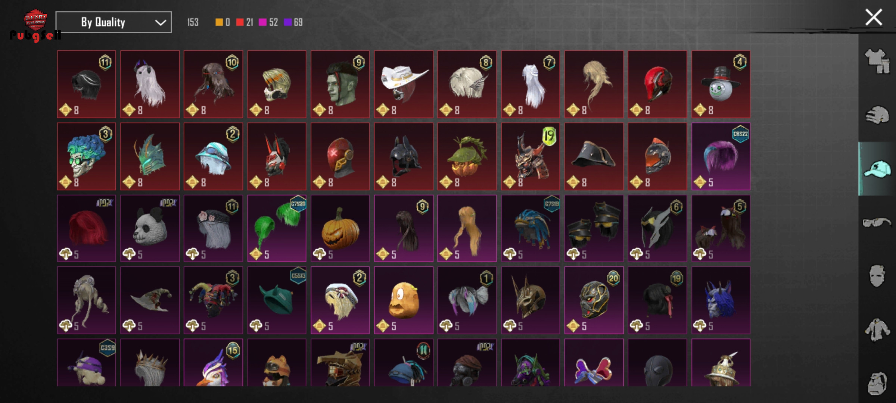Image resolution: width=896 pixels, height=403 pixels.
Task: Open the outfits category icon in sidebar
Action: [877, 61]
